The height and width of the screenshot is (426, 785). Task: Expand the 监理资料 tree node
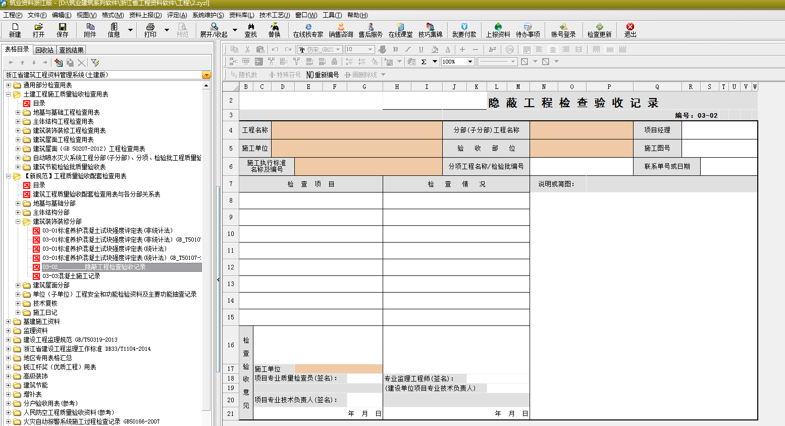click(8, 331)
